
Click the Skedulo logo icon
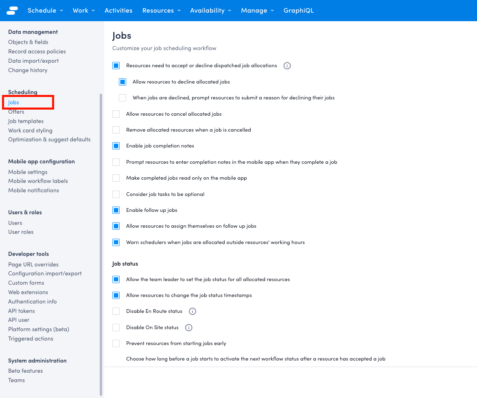11,10
